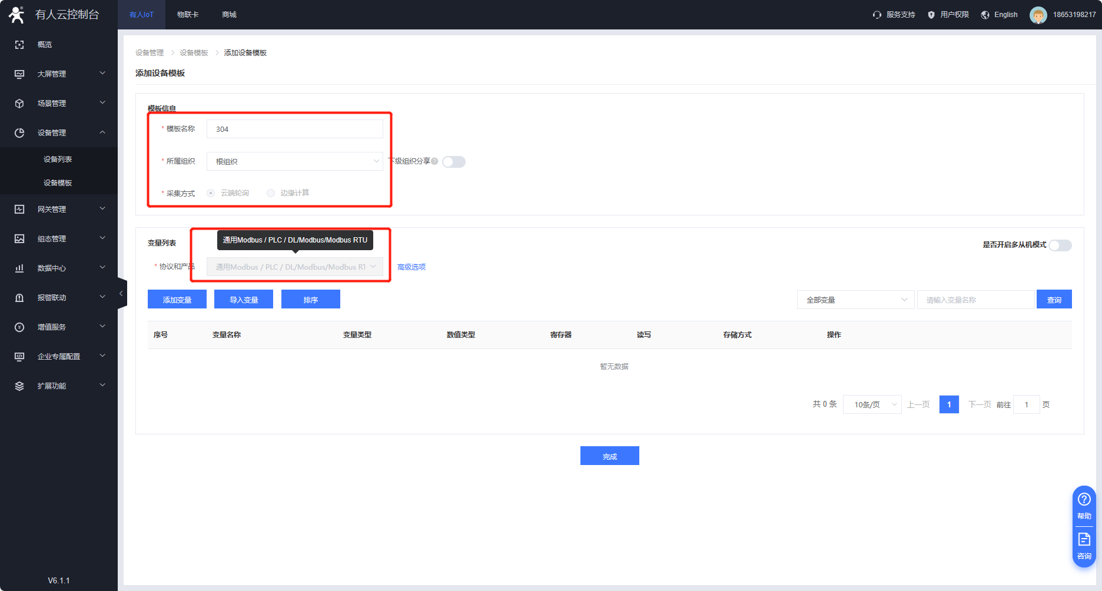Open 设备列表 in the sidebar menu
Image resolution: width=1102 pixels, height=591 pixels.
(58, 160)
